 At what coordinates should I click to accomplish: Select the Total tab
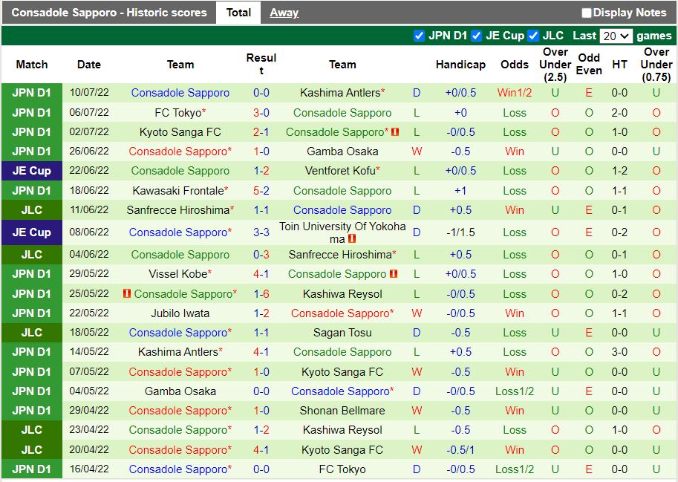tap(238, 13)
